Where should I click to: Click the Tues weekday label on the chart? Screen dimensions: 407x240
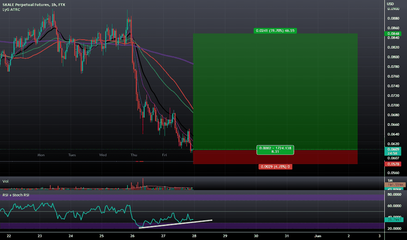tap(72, 155)
